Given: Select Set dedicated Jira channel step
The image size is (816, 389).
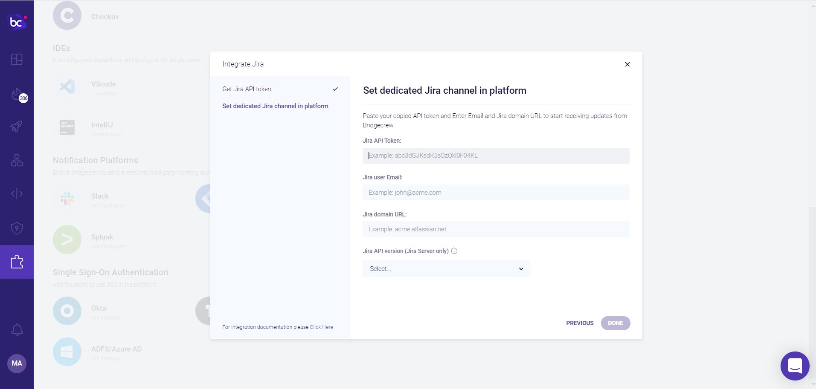Looking at the screenshot, I should pos(275,106).
